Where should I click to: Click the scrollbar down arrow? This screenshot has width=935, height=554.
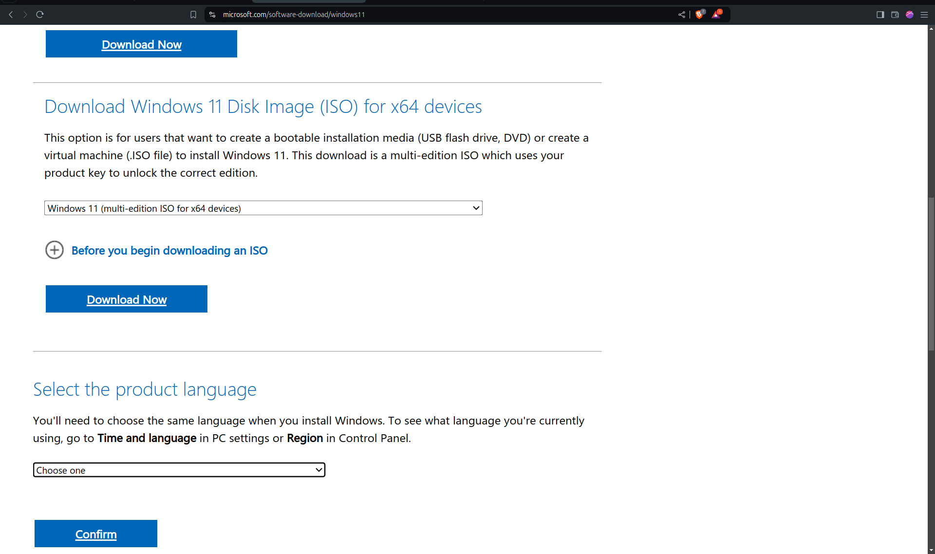[931, 550]
